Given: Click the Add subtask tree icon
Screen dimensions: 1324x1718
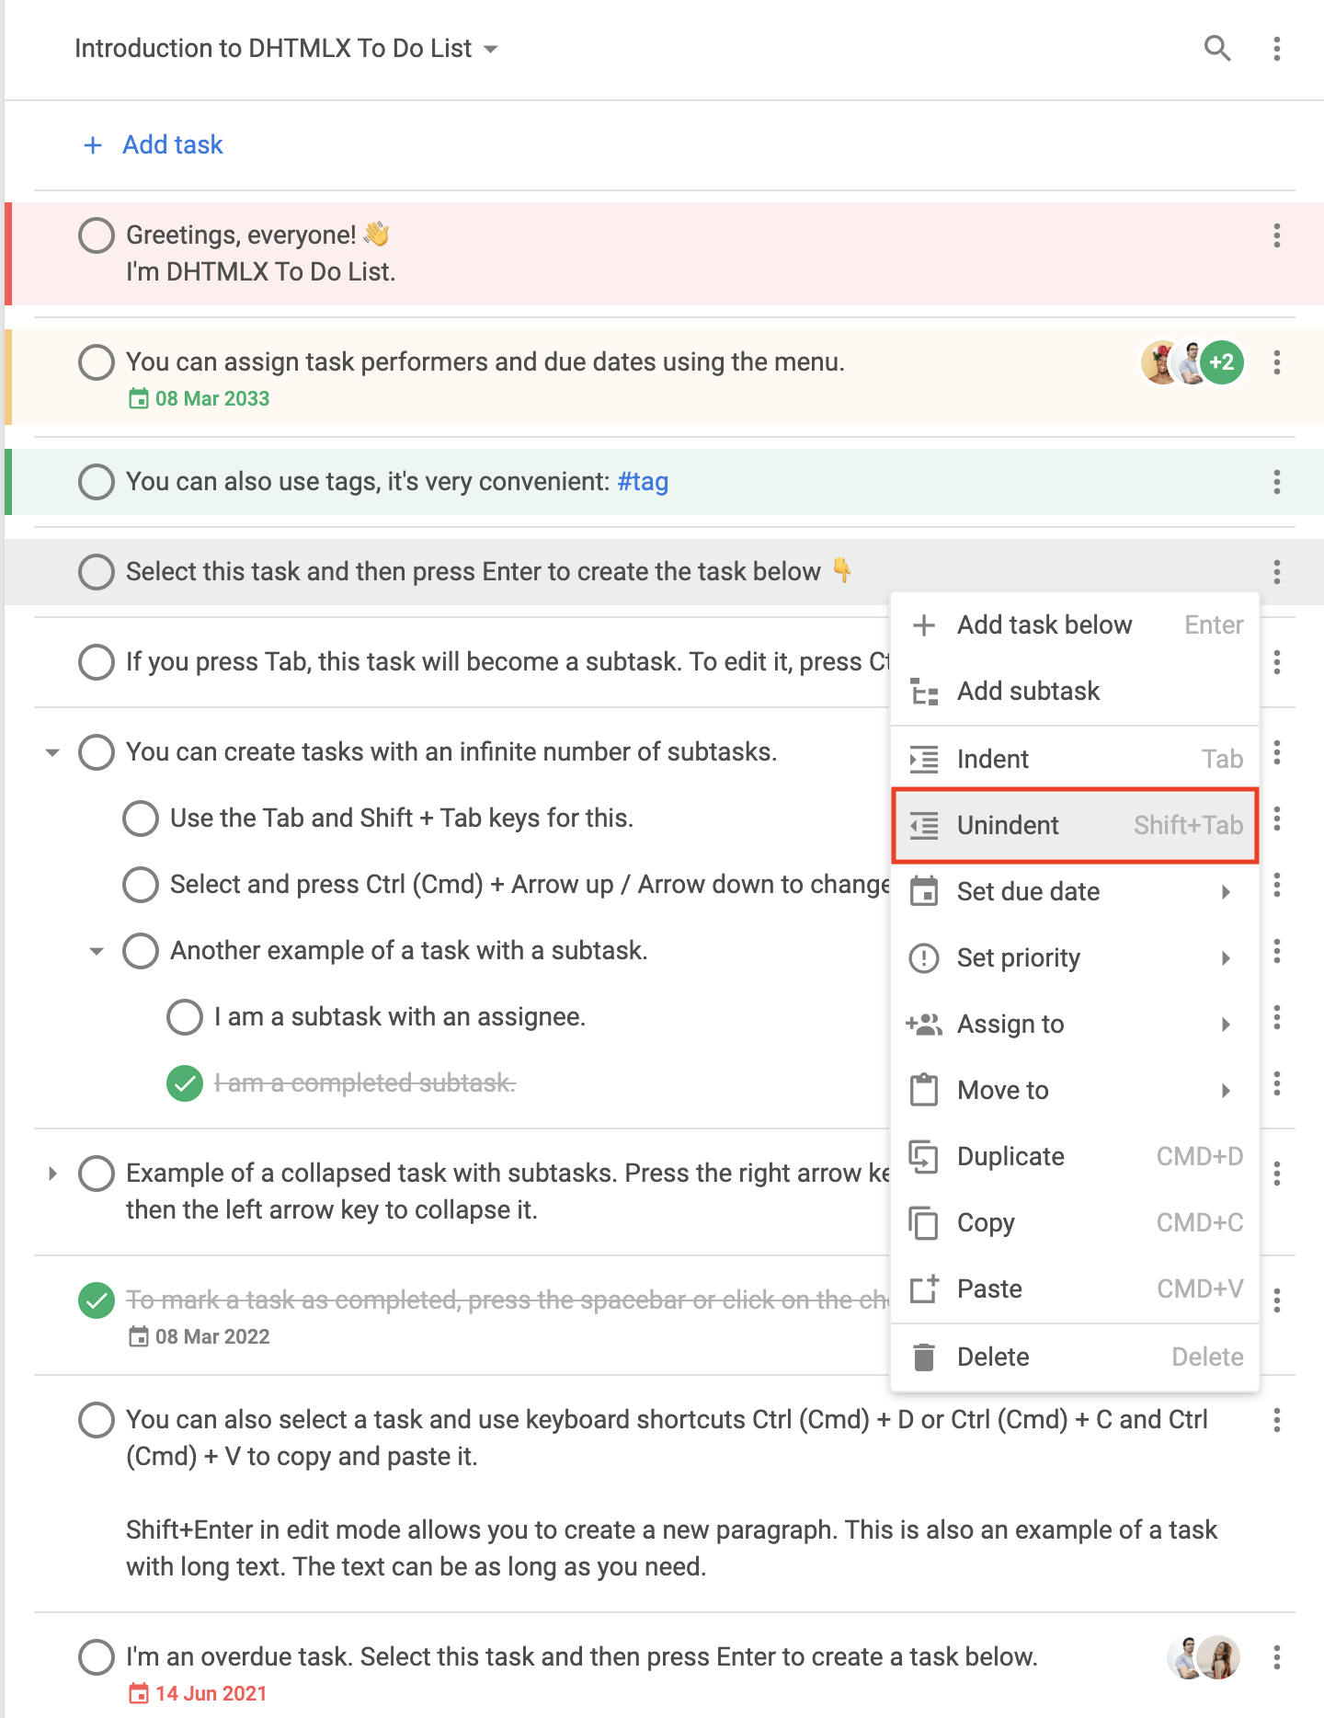Looking at the screenshot, I should click(924, 691).
